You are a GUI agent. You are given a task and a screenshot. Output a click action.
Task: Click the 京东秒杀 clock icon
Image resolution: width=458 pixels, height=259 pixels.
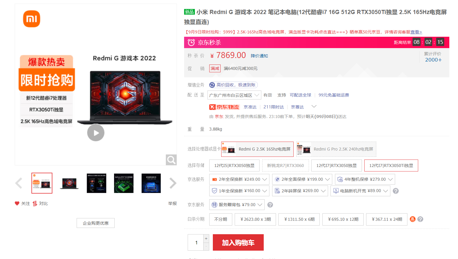pyautogui.click(x=191, y=42)
